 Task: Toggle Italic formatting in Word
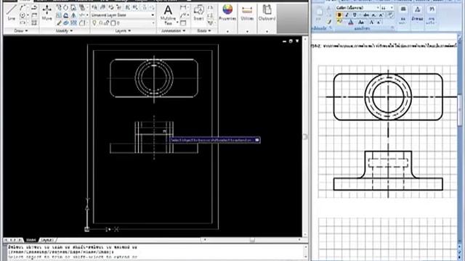(347, 14)
